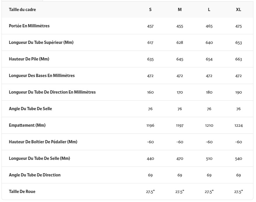Click the 510 seat tube value for L

[x=209, y=159]
